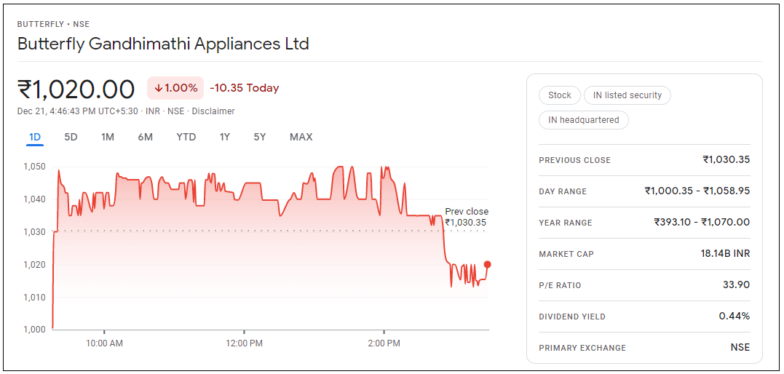Click the market cap value 18.14B INR
The image size is (784, 374).
tap(726, 253)
